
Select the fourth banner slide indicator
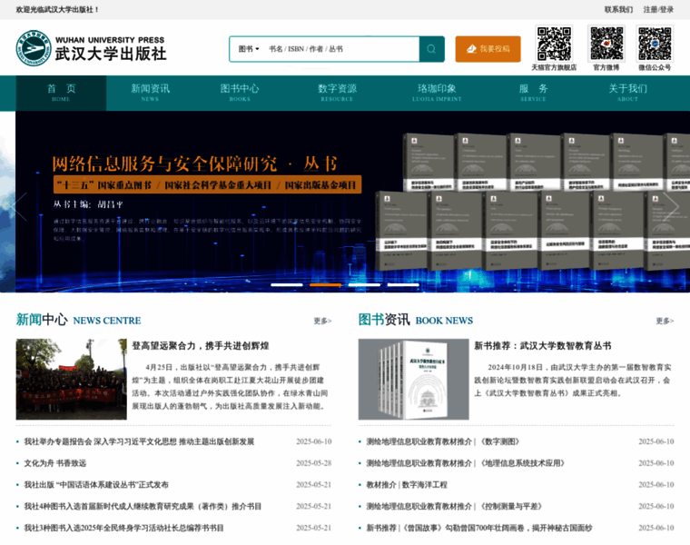[x=403, y=285]
